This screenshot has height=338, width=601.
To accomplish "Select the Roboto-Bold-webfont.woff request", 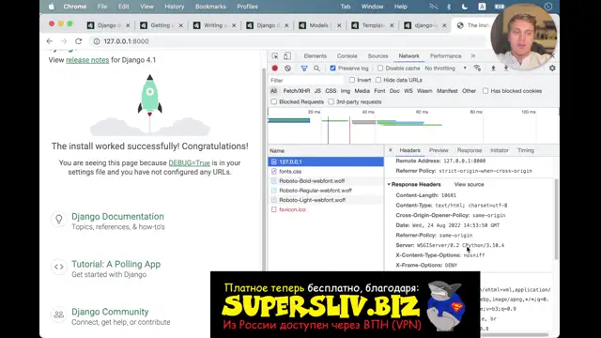I will (x=326, y=181).
